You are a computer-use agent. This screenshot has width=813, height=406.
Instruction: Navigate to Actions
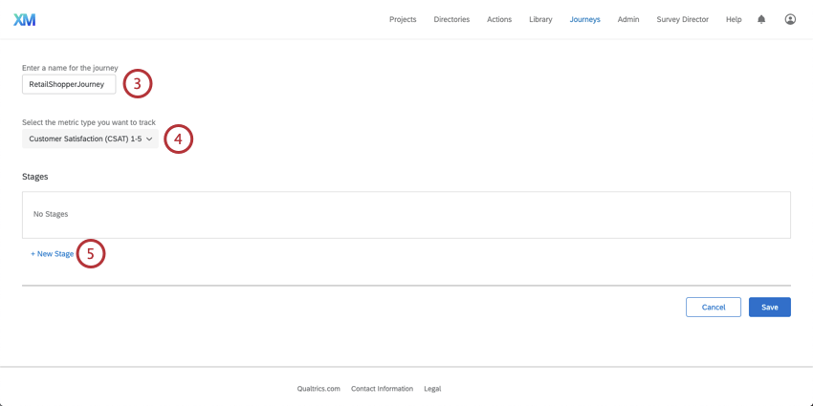[x=499, y=20]
